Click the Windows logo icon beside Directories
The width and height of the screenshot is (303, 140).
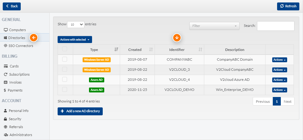coord(5,38)
